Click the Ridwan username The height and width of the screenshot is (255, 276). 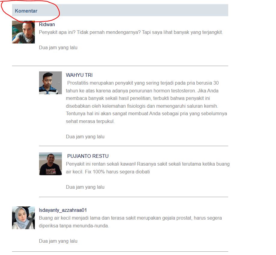pyautogui.click(x=47, y=24)
